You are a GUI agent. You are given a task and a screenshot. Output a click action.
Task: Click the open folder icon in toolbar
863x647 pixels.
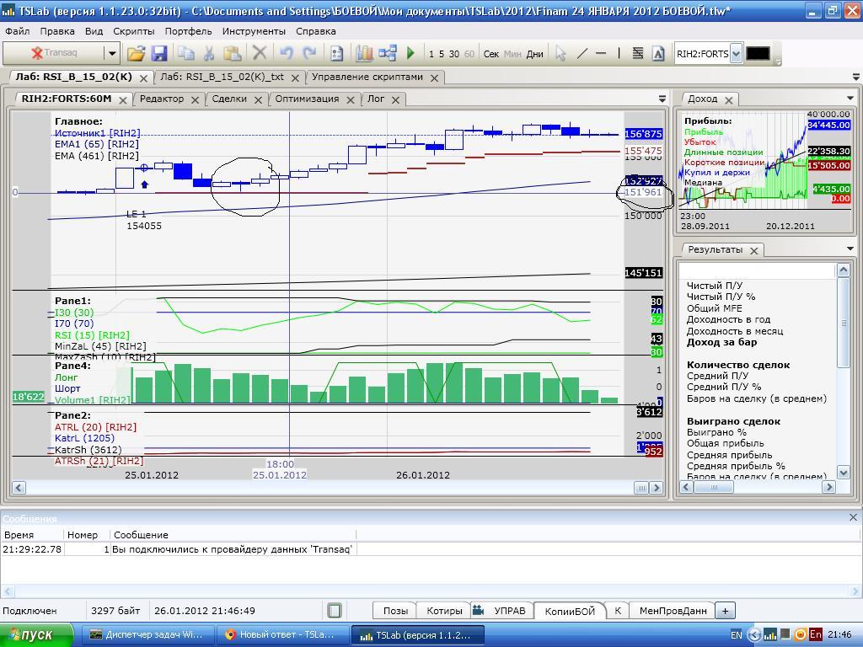(x=136, y=53)
